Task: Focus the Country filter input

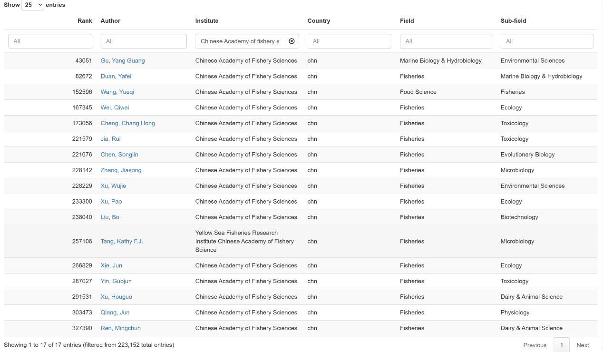Action: (350, 41)
